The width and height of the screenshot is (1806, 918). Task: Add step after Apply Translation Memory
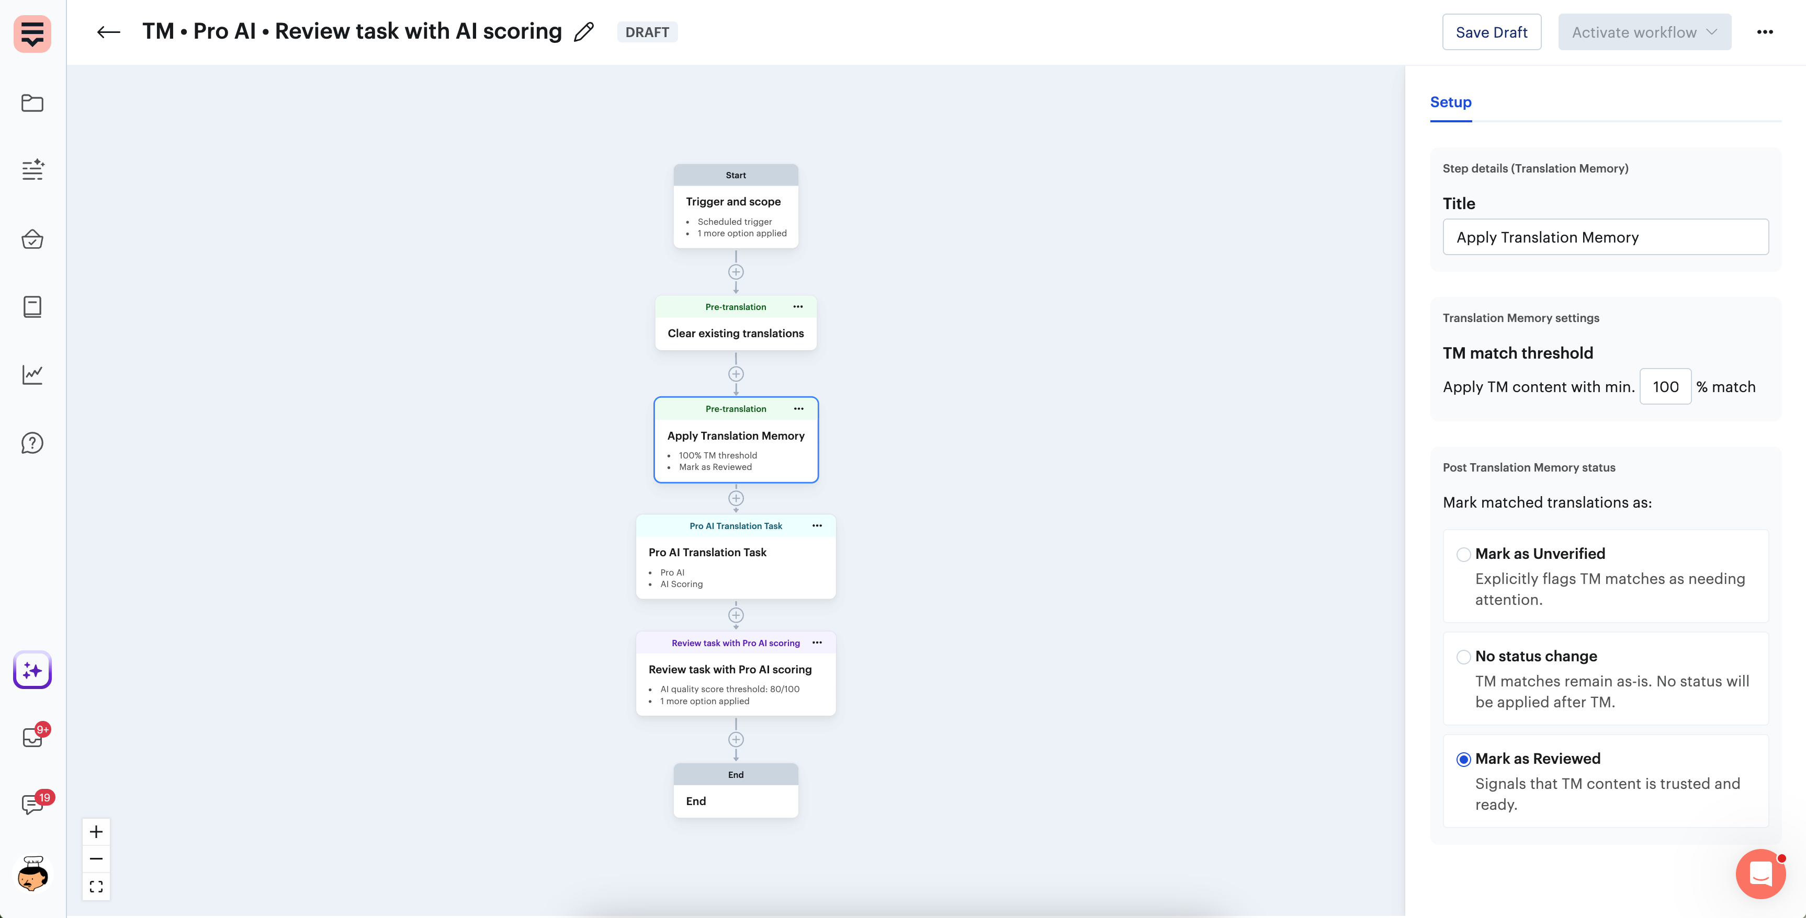(736, 498)
